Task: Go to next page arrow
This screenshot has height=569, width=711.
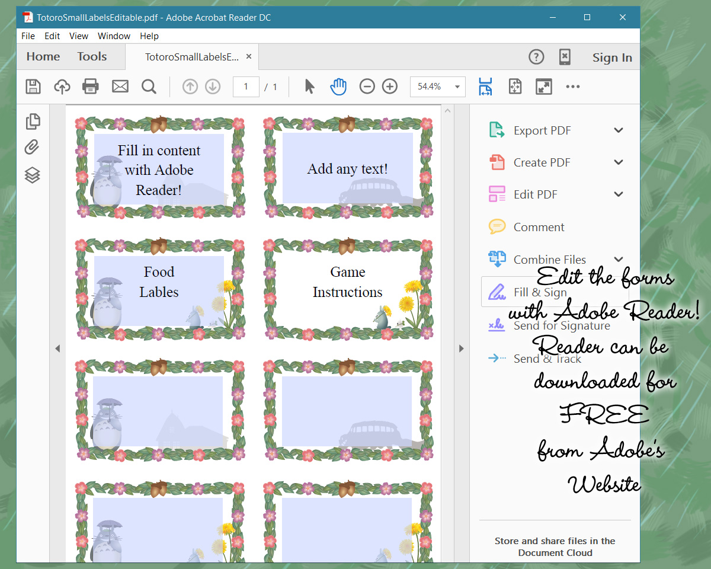Action: pos(213,87)
